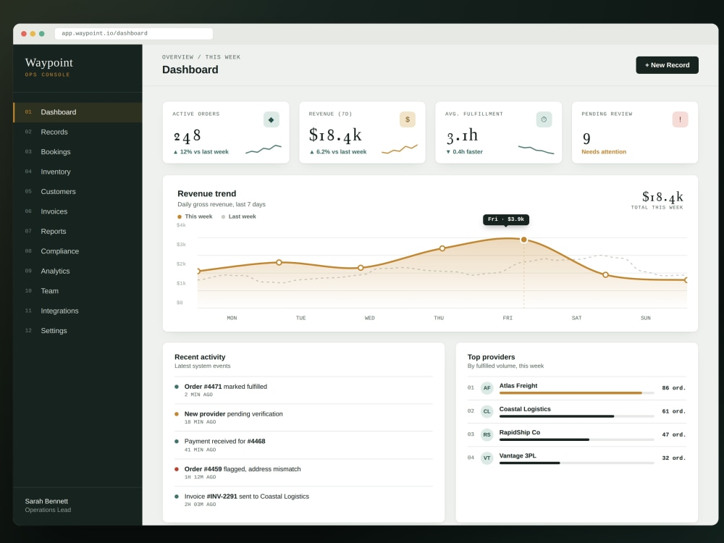
Task: Click the 248 active orders value
Action: coord(187,136)
